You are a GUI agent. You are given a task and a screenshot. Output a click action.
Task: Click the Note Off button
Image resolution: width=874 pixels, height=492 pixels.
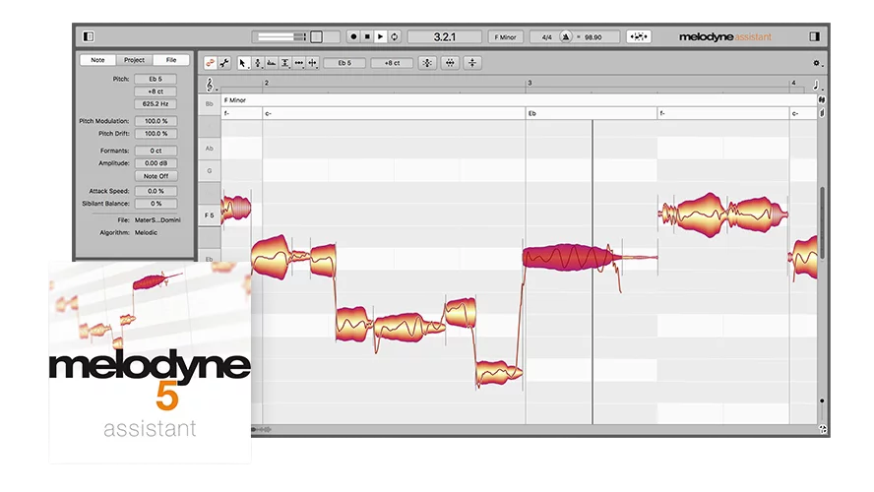click(x=156, y=176)
